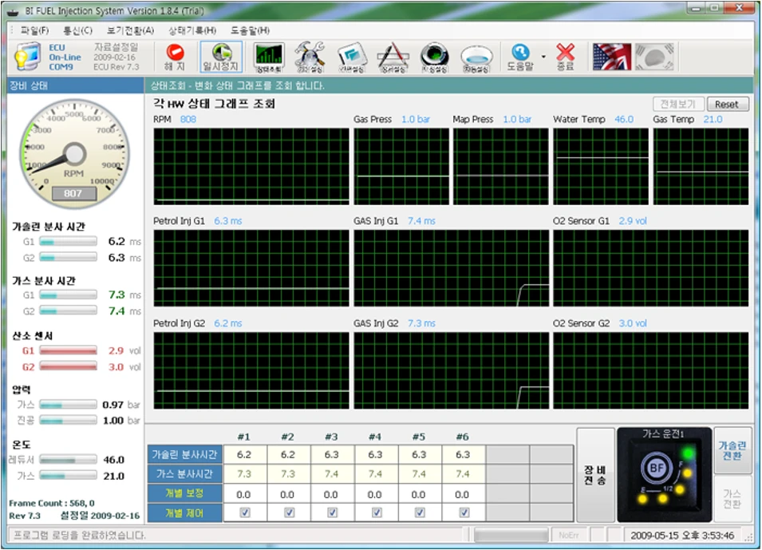This screenshot has height=550, width=762.
Task: Open the compass drafting settings icon
Action: pyautogui.click(x=393, y=57)
